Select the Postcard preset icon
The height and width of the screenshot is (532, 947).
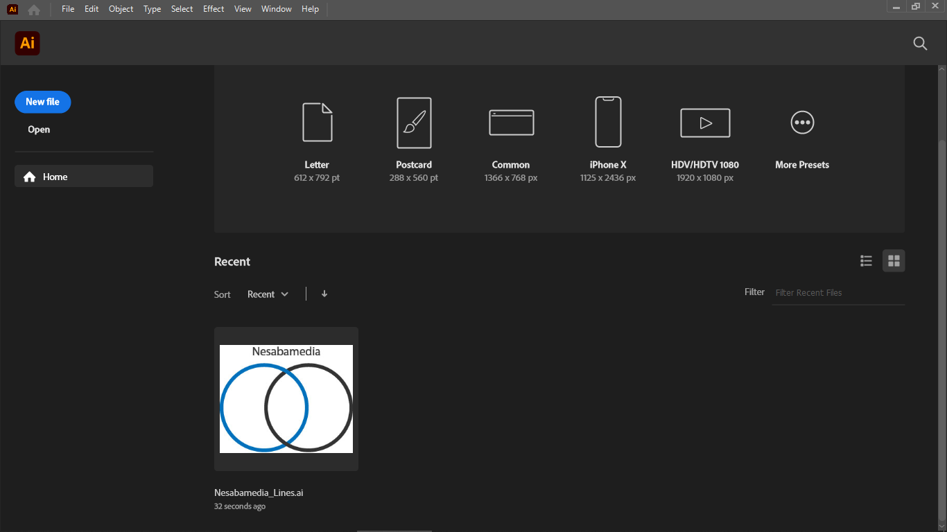coord(414,123)
